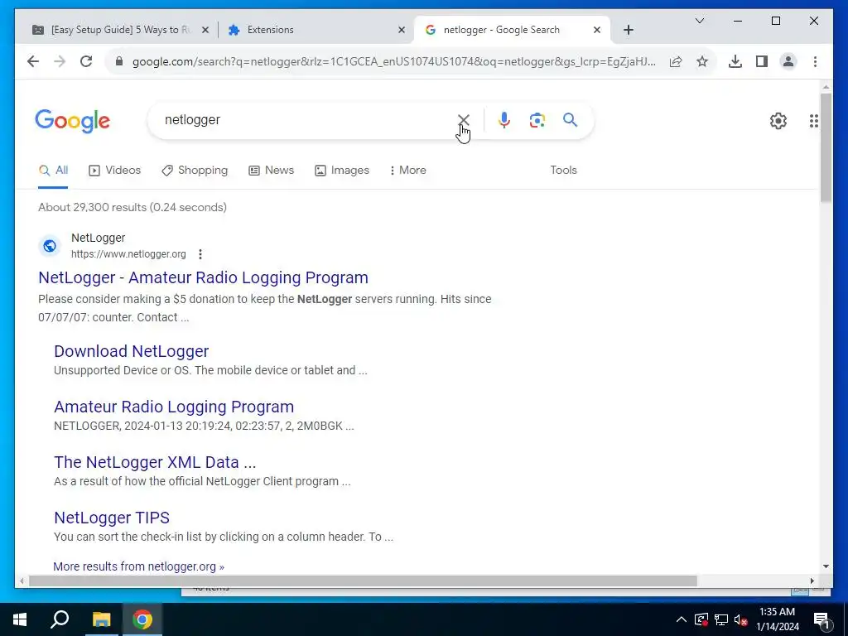
Task: Open the Google apps grid
Action: (x=813, y=121)
